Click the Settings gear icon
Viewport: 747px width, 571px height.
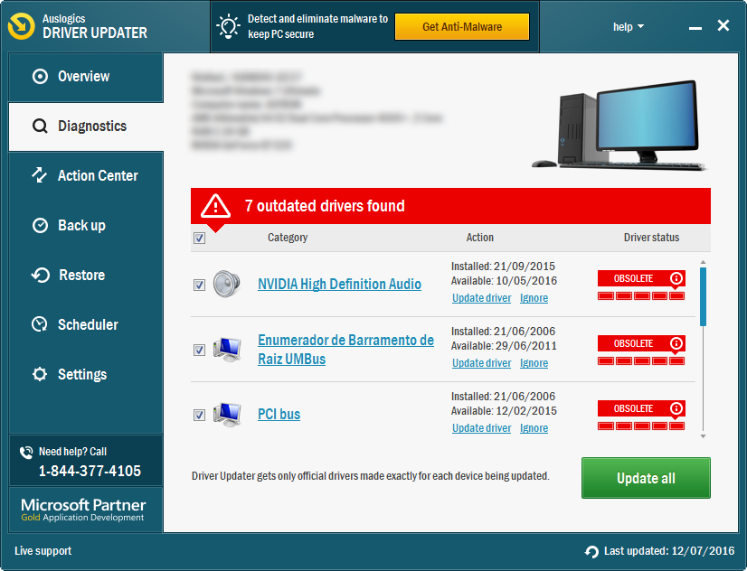(40, 374)
